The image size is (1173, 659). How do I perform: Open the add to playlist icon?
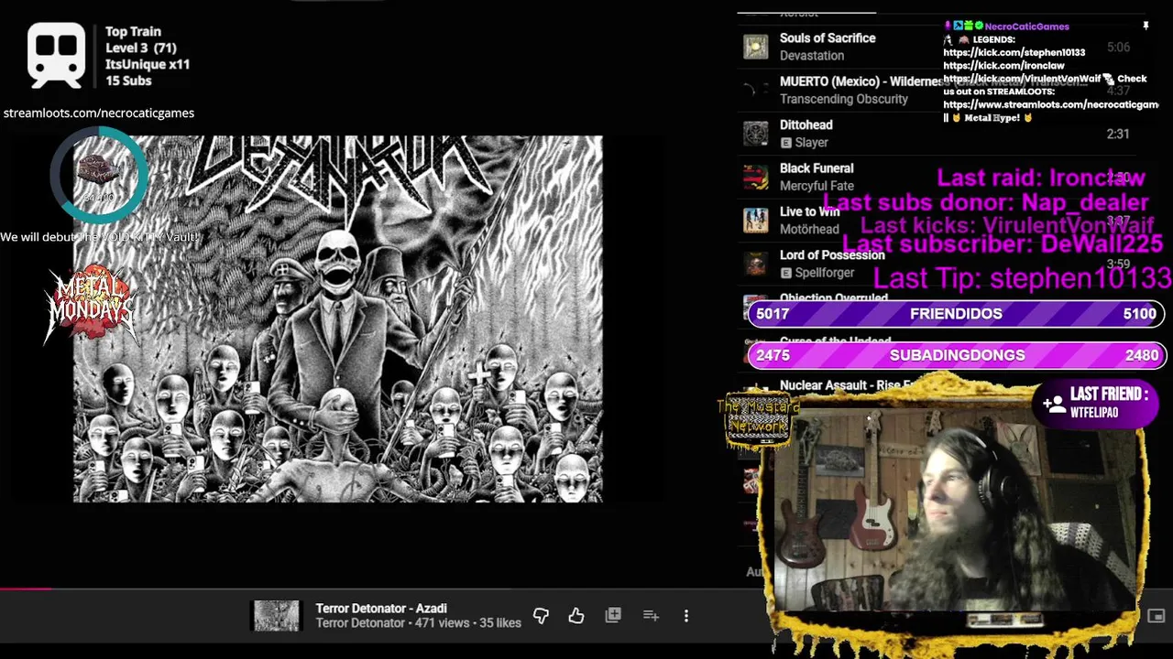click(x=651, y=616)
